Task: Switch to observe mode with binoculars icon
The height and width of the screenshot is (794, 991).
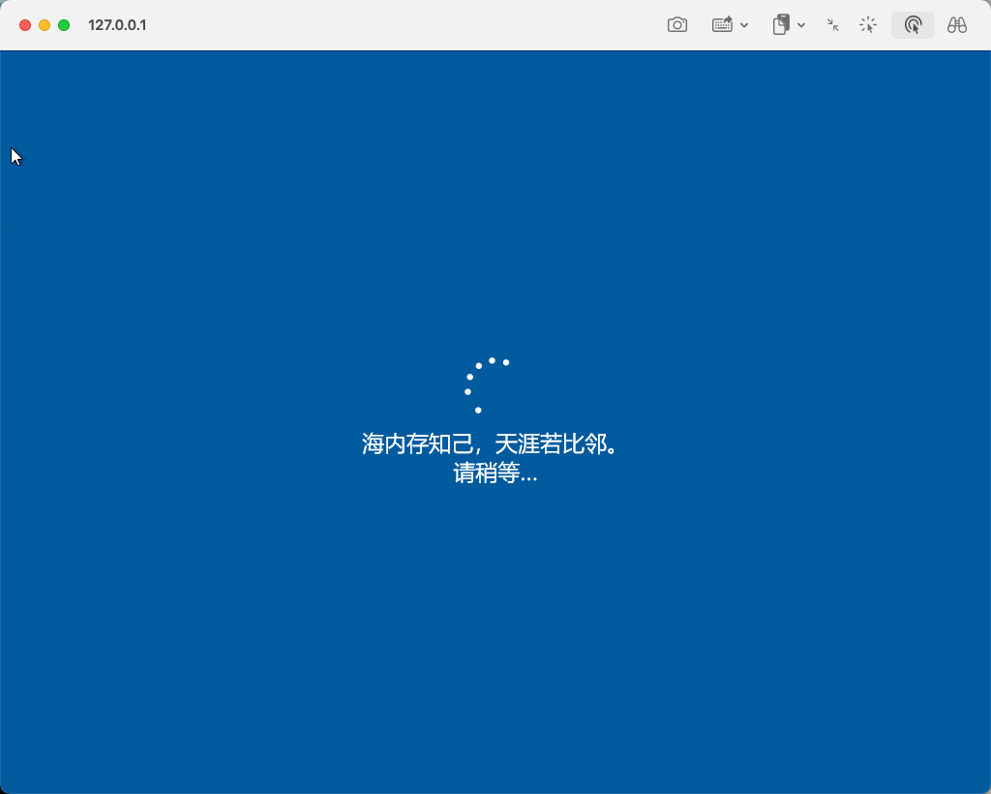Action: tap(957, 25)
